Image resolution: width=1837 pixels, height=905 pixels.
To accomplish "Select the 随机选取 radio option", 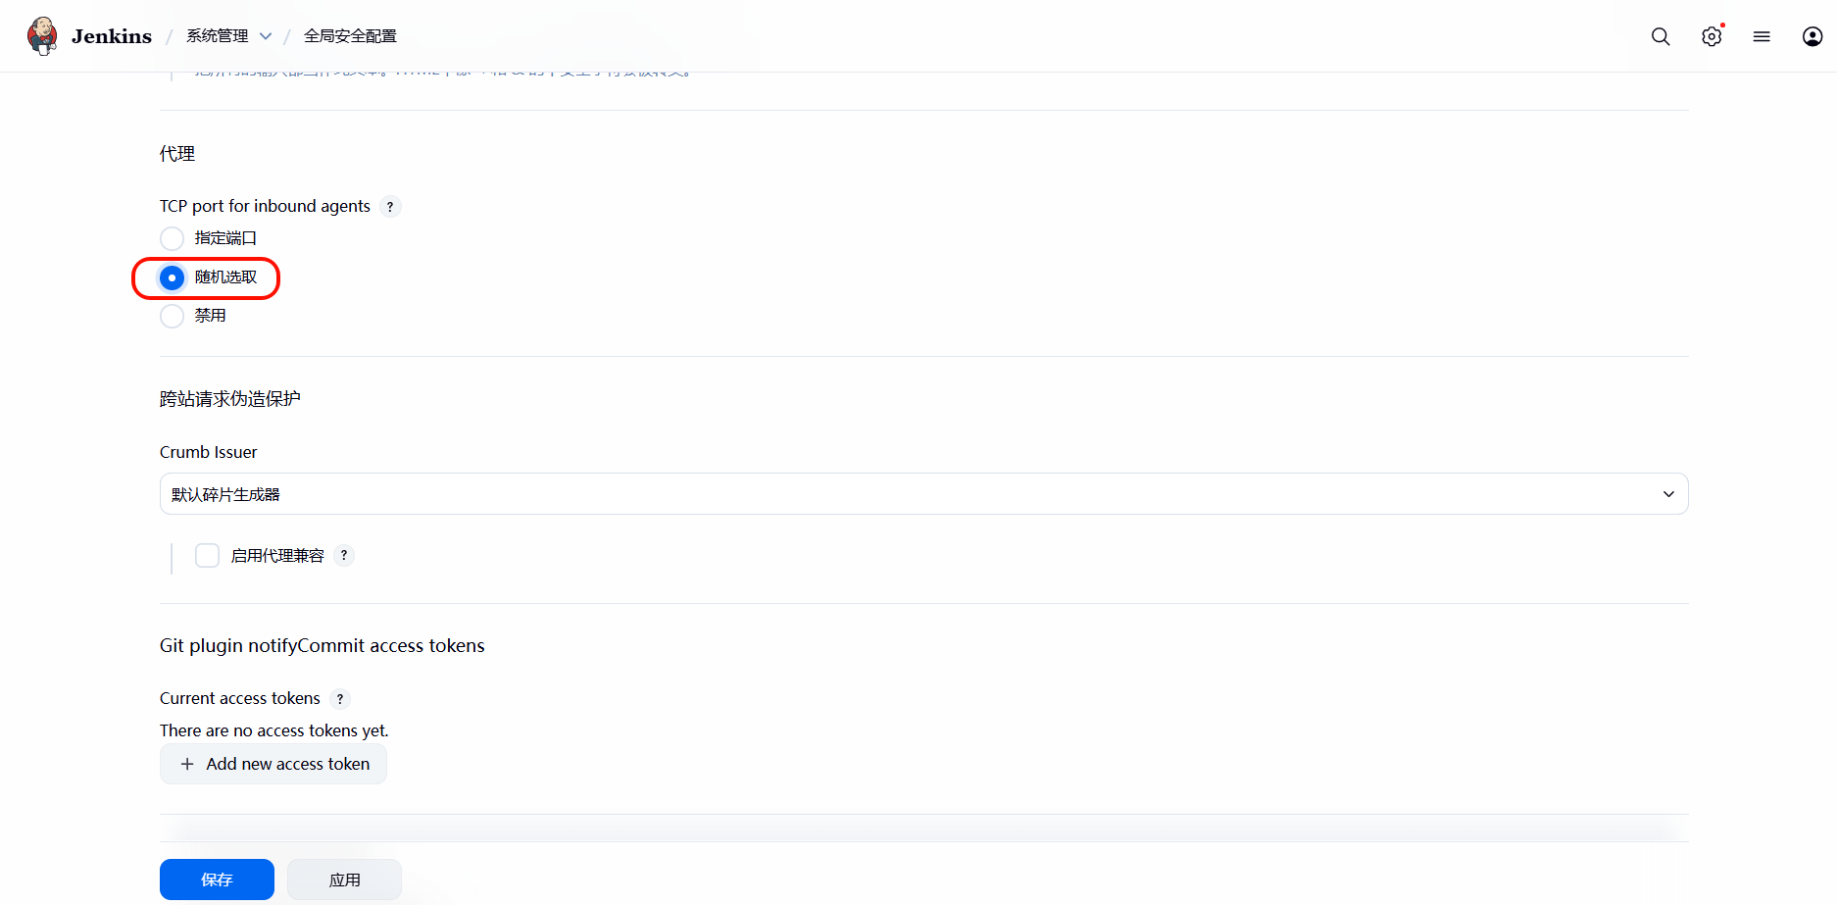I will 172,277.
